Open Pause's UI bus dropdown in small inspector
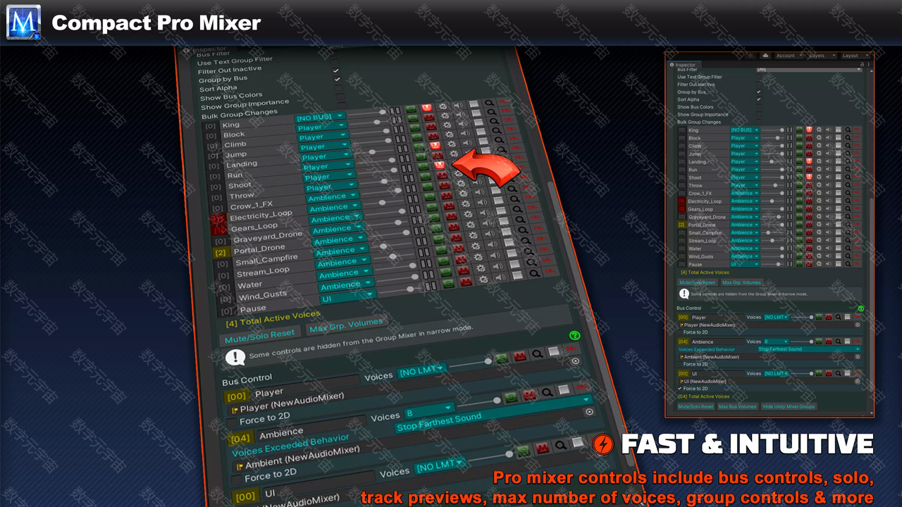Viewport: 902px width, 507px height. pyautogui.click(x=745, y=264)
